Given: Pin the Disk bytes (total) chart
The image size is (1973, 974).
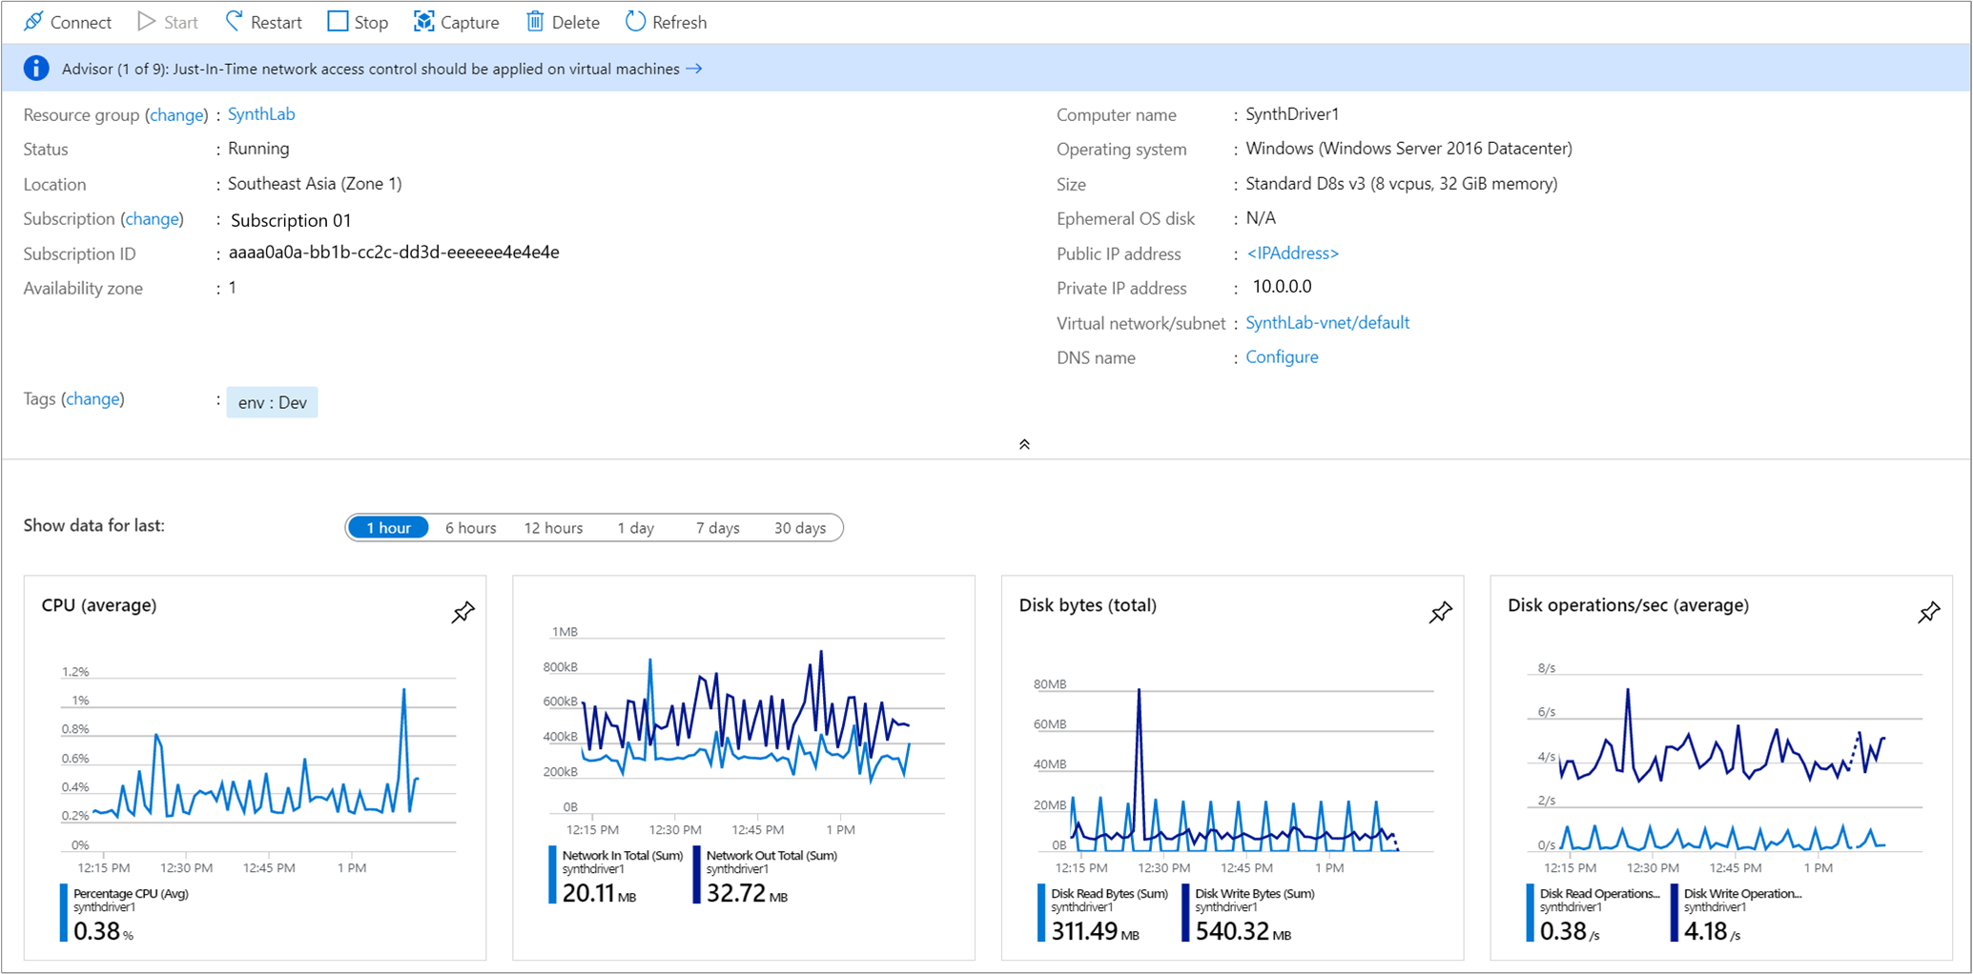Looking at the screenshot, I should pos(1441,612).
